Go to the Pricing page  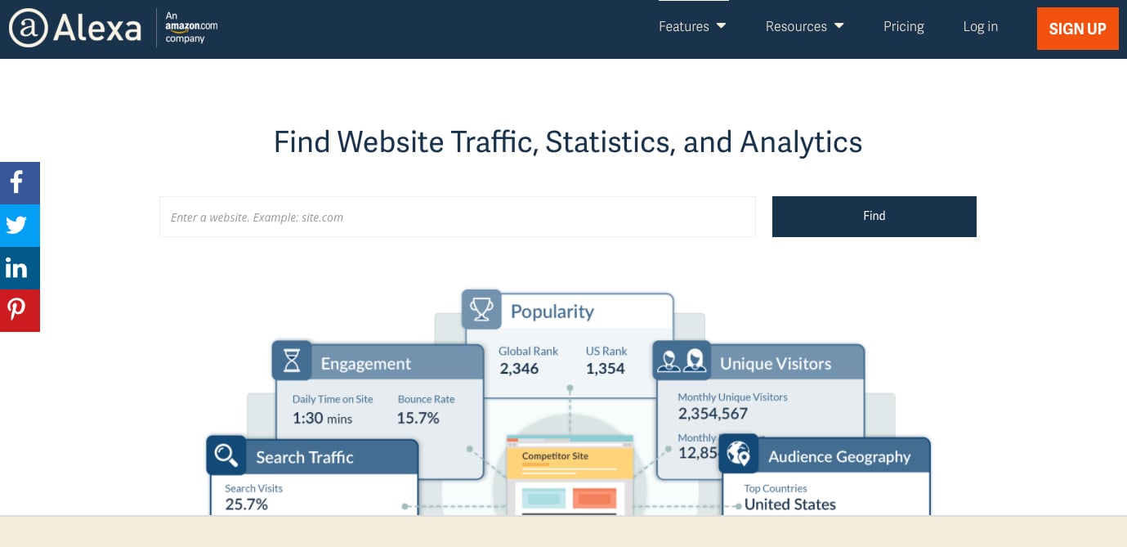click(904, 26)
